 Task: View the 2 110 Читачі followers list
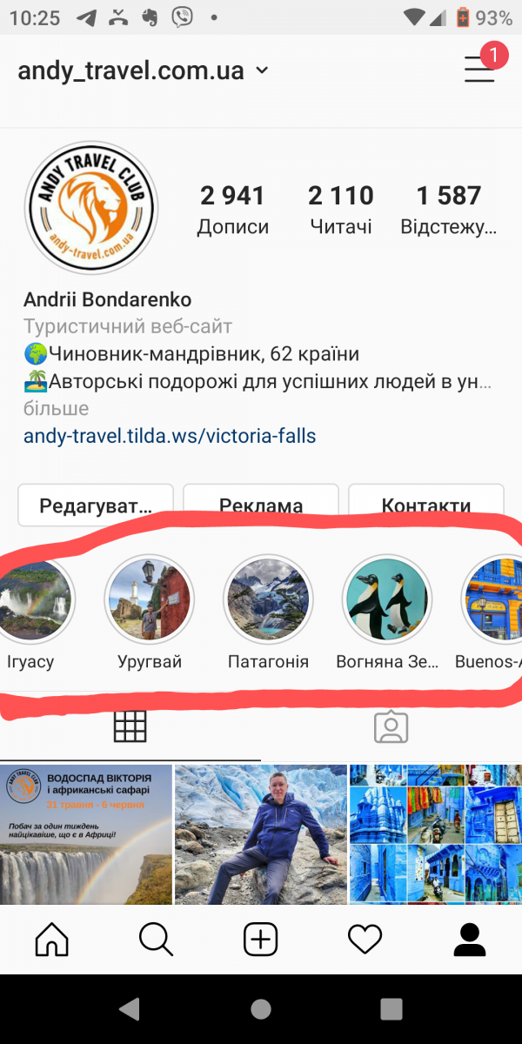click(x=341, y=209)
